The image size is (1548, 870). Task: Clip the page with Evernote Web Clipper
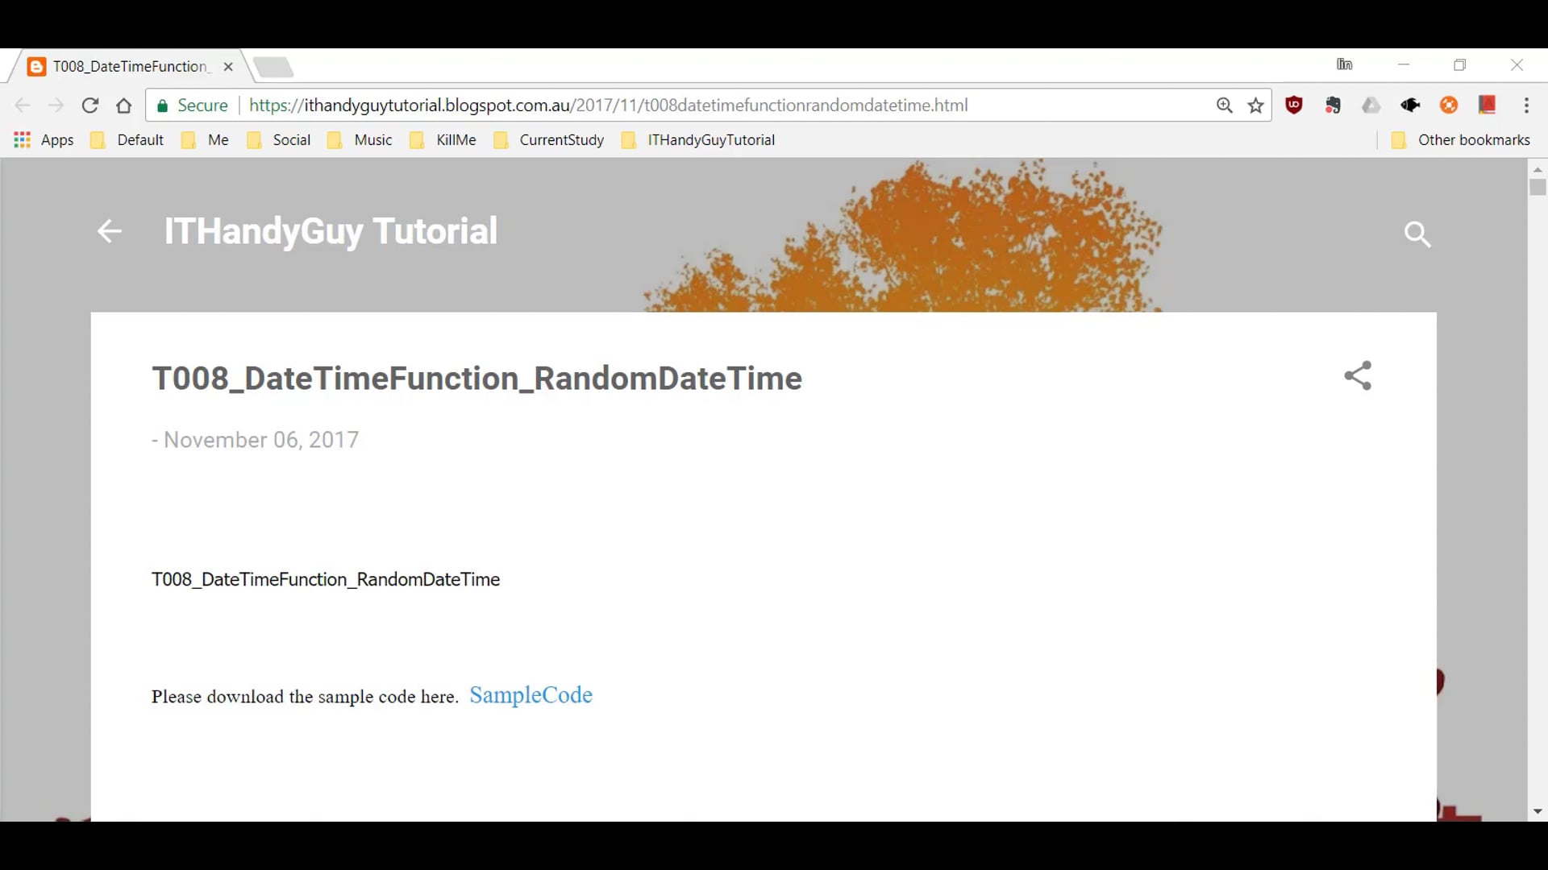click(x=1333, y=105)
